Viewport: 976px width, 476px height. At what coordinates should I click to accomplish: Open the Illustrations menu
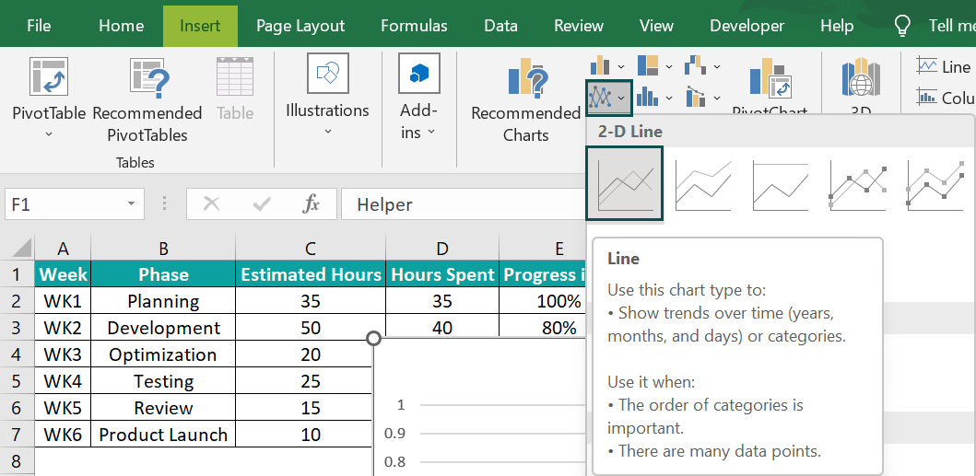click(x=327, y=97)
